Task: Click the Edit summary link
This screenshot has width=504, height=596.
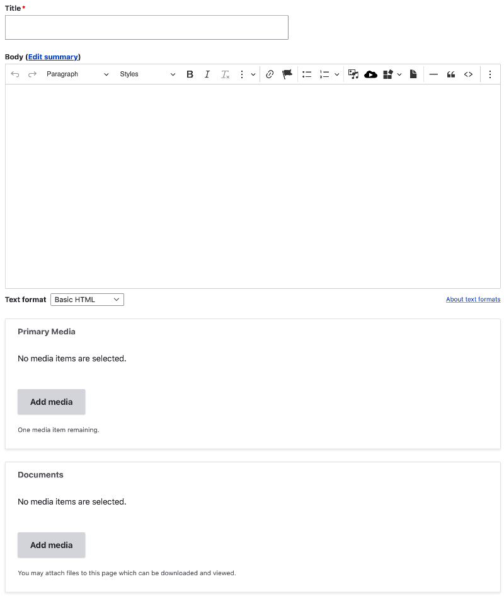Action: 53,57
